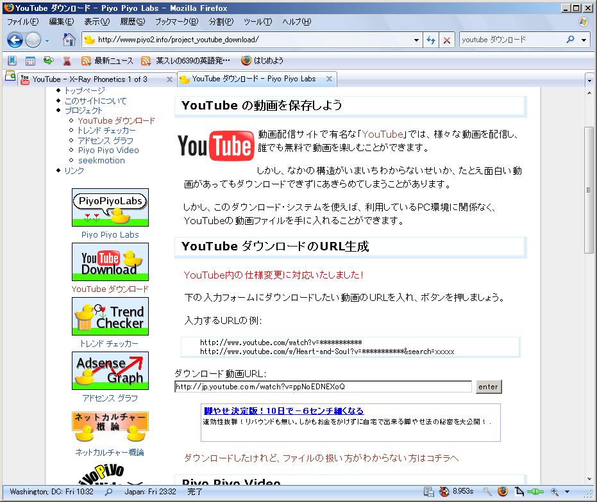
Task: Open seekmotion sidebar link
Action: [101, 161]
